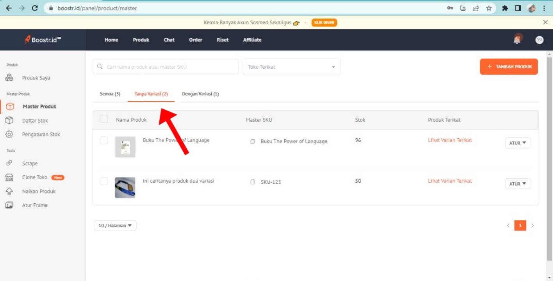553x281 pixels.
Task: Click the previous page arrow
Action: (x=508, y=226)
